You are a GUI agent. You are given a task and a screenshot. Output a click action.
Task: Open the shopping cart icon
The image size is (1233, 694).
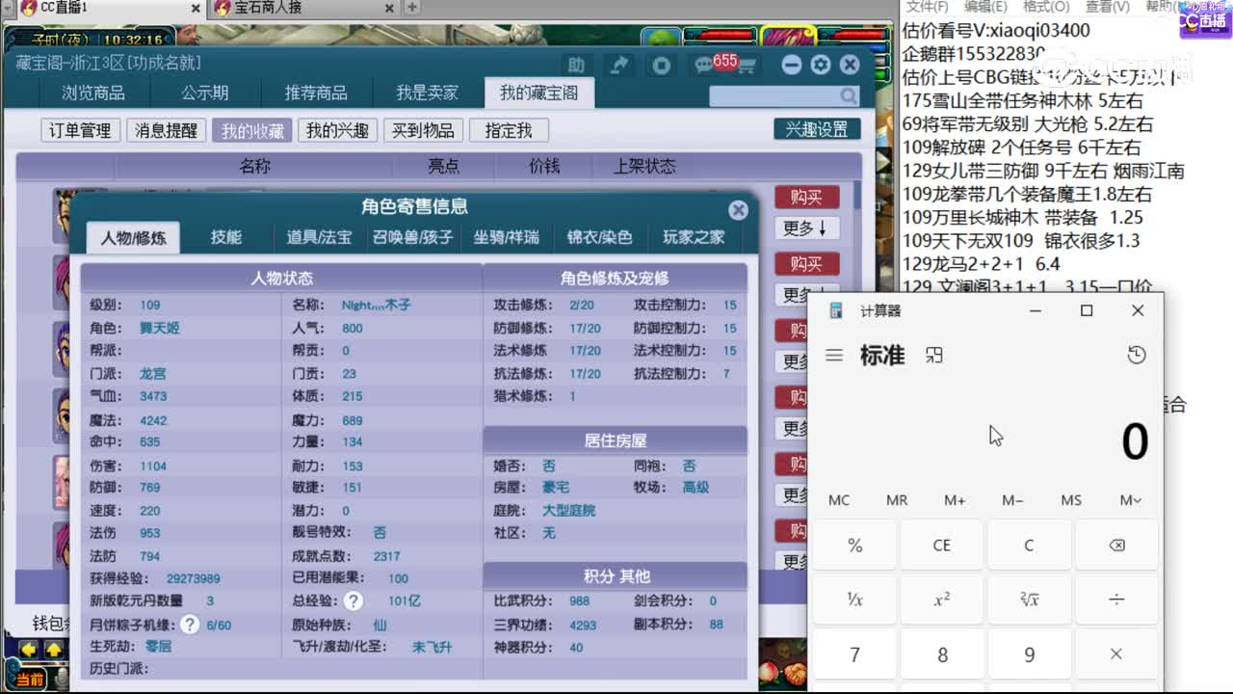[x=745, y=66]
